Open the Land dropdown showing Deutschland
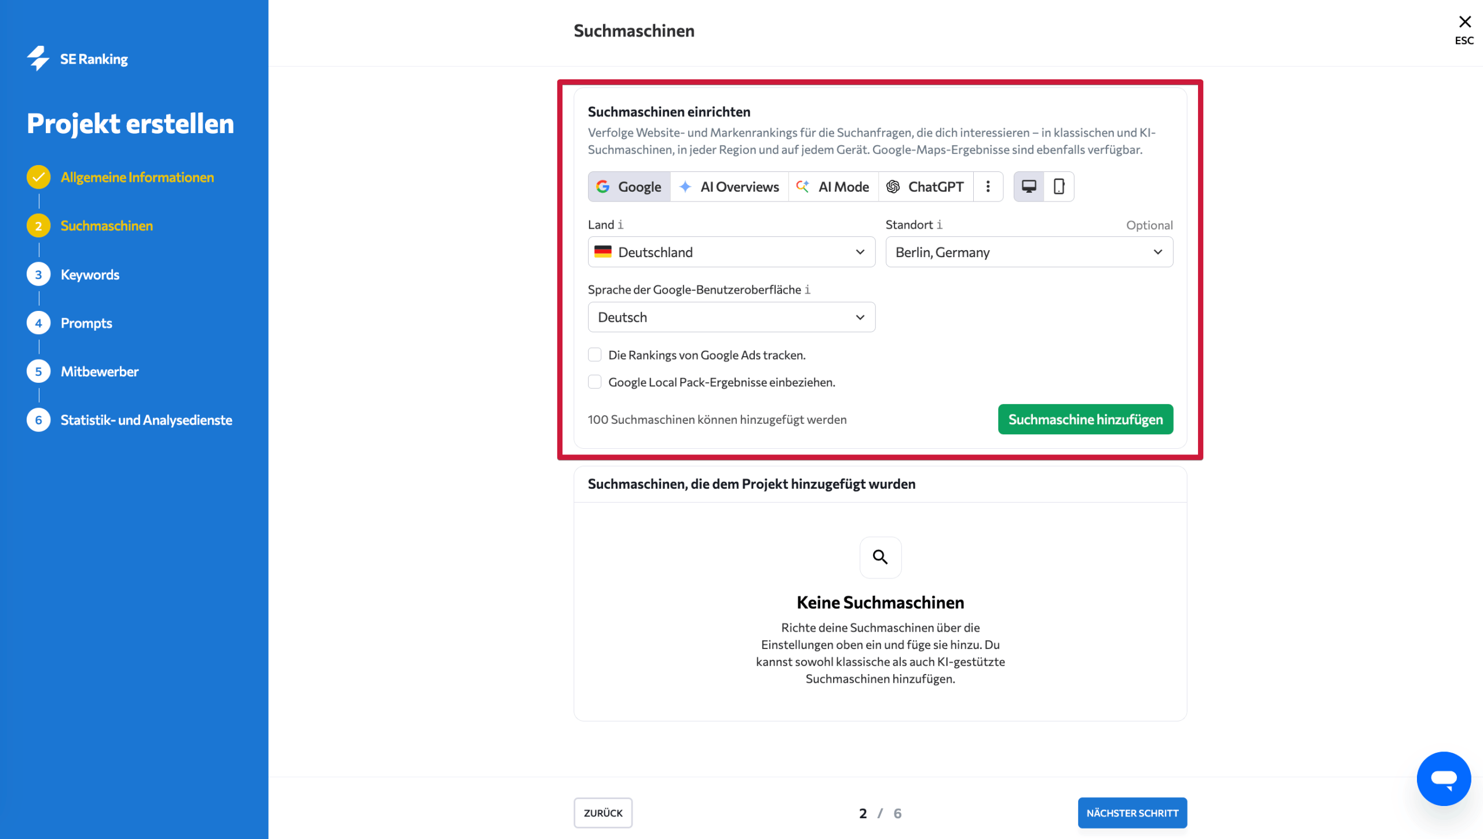This screenshot has height=839, width=1483. [732, 252]
